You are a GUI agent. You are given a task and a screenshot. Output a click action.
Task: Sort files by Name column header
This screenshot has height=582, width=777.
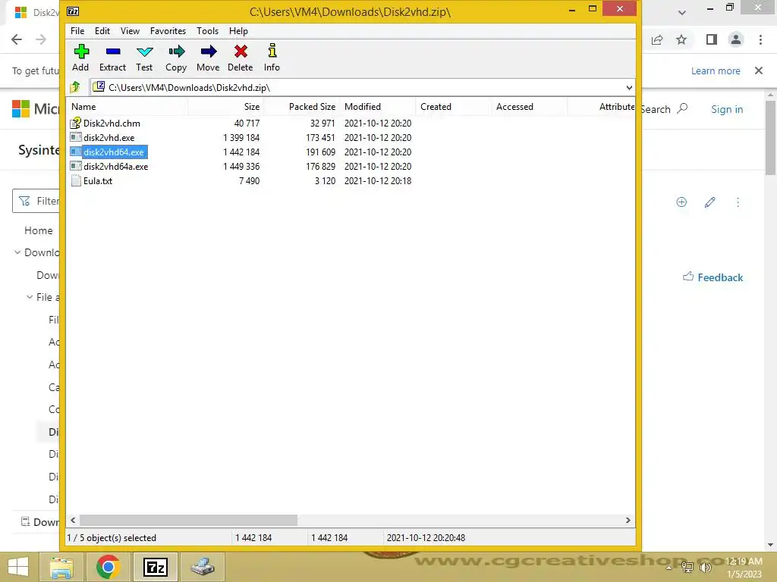pyautogui.click(x=127, y=106)
